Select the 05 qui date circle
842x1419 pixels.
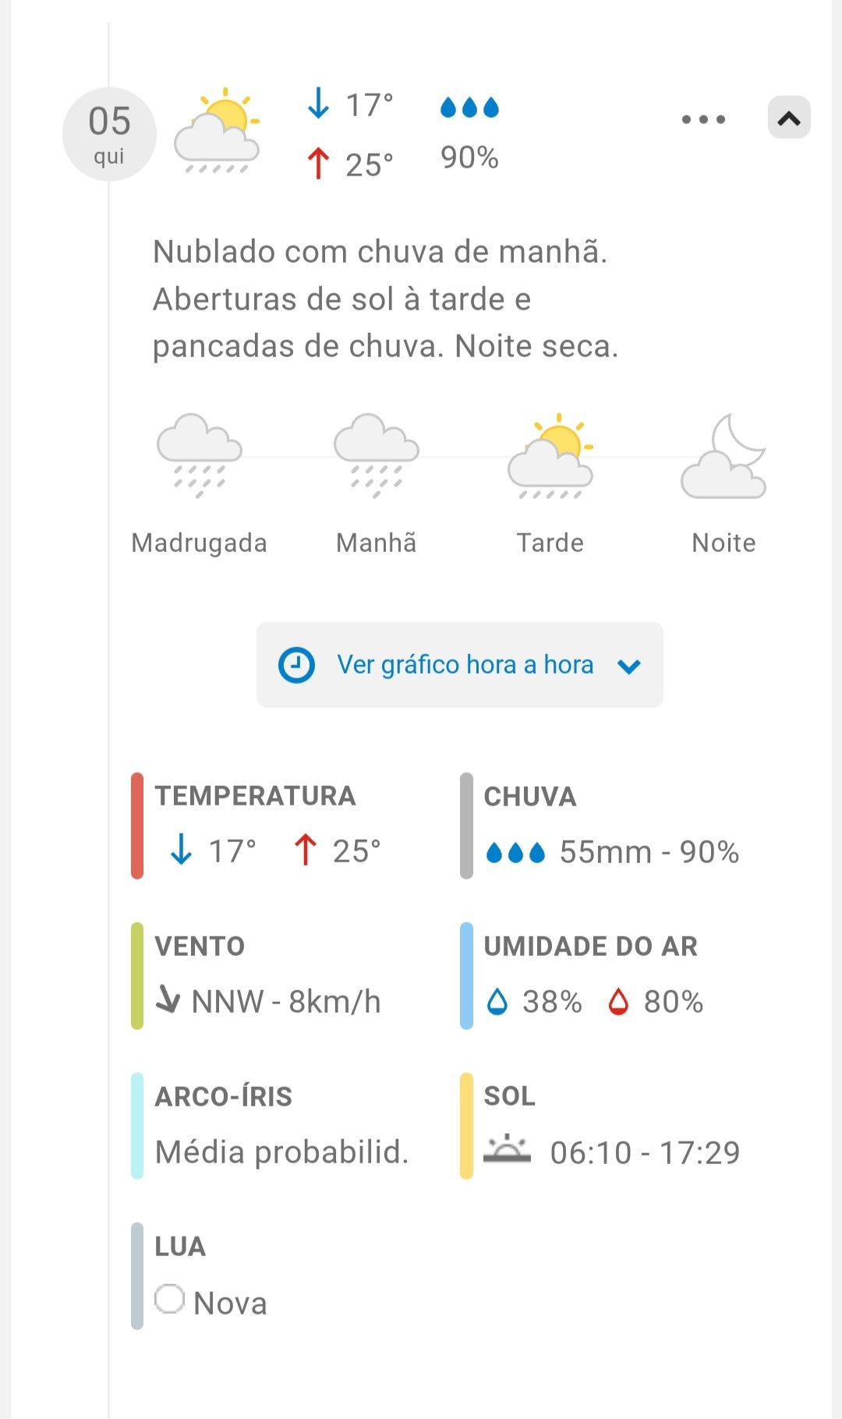tap(109, 134)
